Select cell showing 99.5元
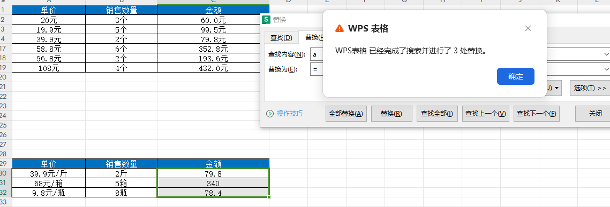Viewport: 610px width, 207px height. 213,30
